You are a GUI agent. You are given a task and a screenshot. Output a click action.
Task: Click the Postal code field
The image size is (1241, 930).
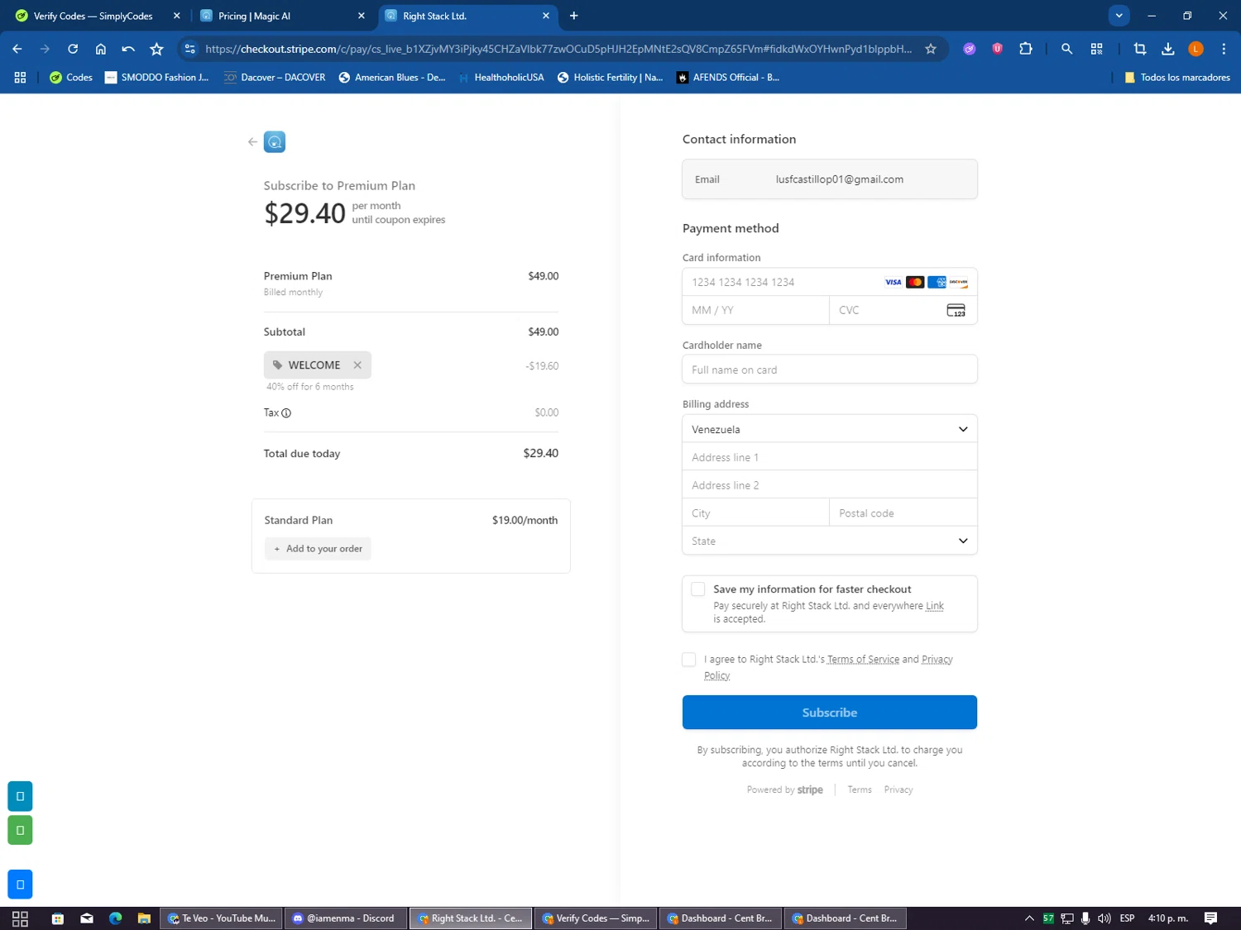tap(903, 513)
